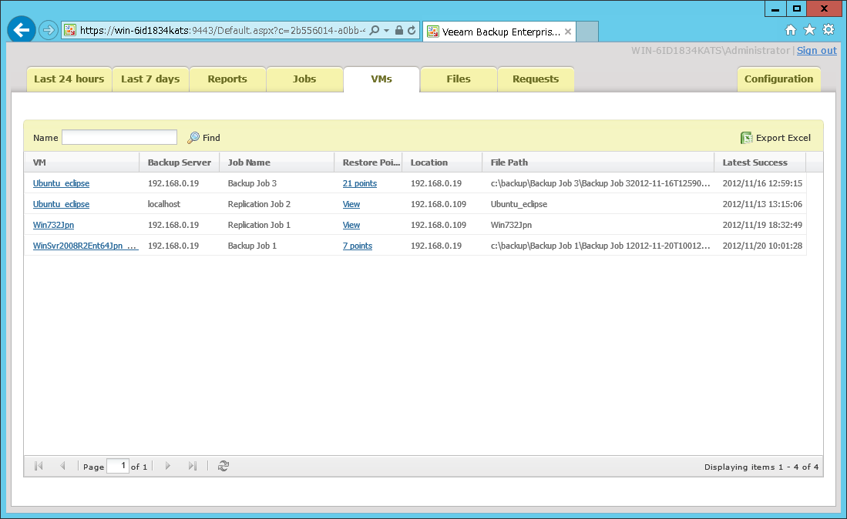Click the page number input box
This screenshot has width=847, height=519.
(118, 466)
